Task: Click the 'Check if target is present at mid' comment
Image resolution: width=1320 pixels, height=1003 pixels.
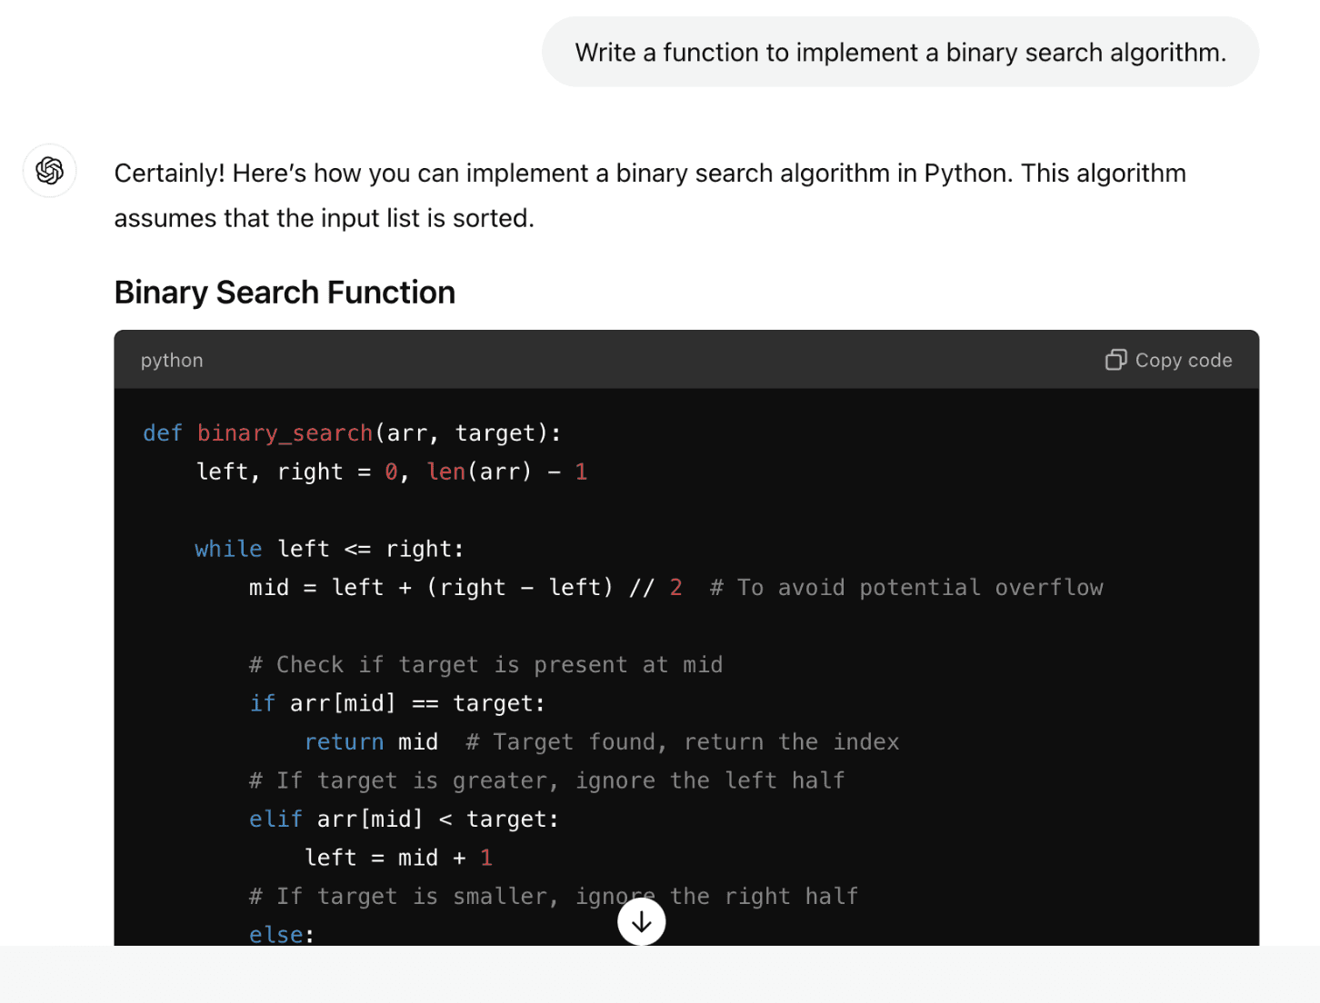Action: (x=486, y=665)
